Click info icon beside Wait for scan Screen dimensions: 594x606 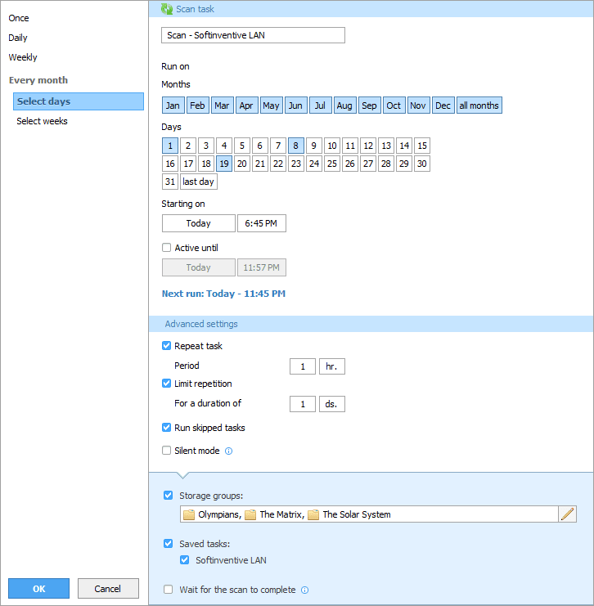(x=304, y=590)
